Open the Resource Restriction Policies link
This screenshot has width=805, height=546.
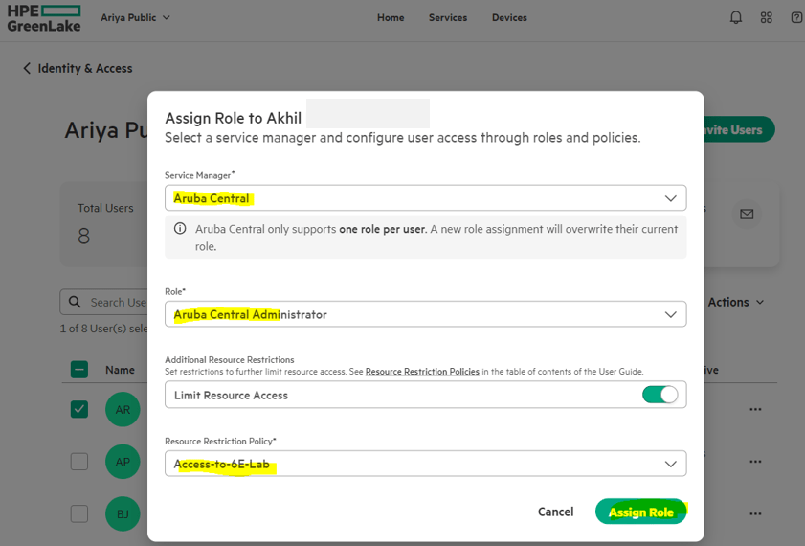coord(422,372)
